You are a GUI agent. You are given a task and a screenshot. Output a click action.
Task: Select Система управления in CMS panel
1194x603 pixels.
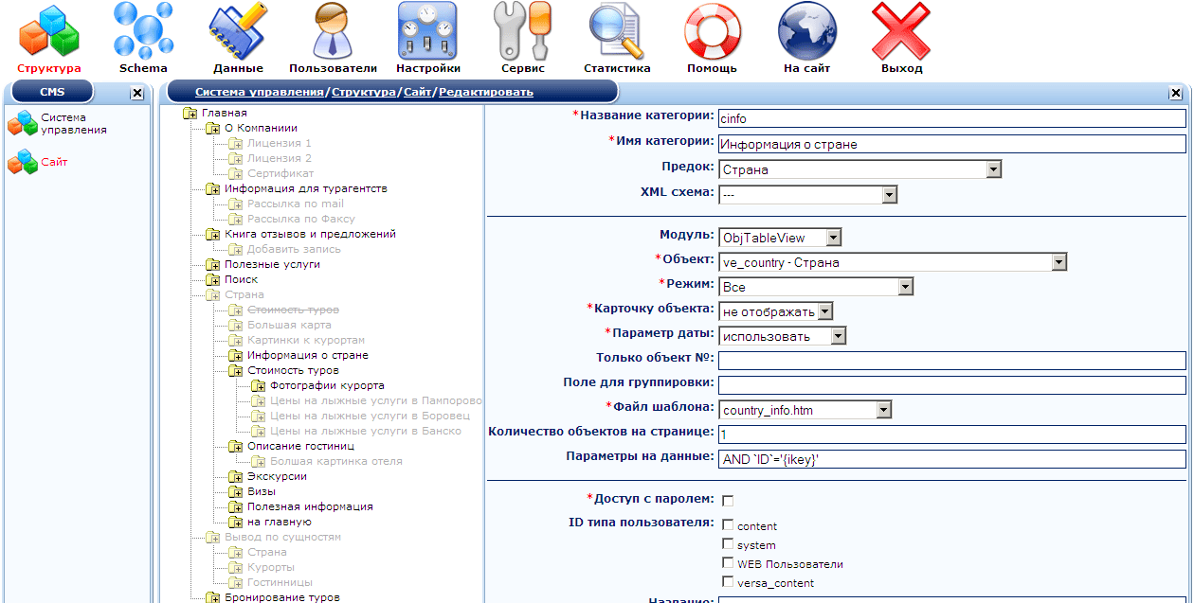tap(73, 124)
